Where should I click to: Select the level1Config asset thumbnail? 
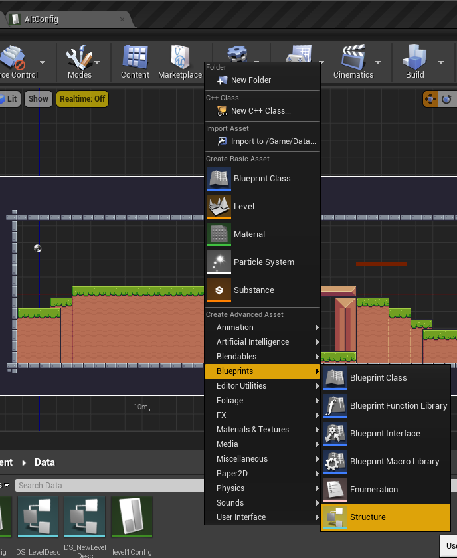click(x=132, y=517)
